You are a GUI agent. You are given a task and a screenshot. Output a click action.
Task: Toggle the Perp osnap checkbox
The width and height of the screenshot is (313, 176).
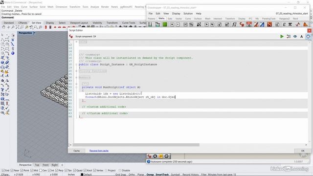(x=57, y=171)
